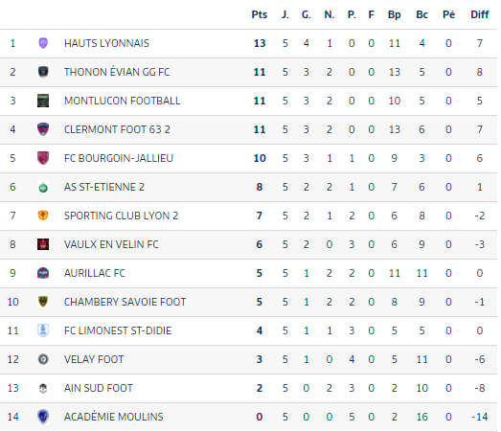Open the MONTLUCON FOOTBALL team link
The image size is (501, 432).
(x=122, y=101)
